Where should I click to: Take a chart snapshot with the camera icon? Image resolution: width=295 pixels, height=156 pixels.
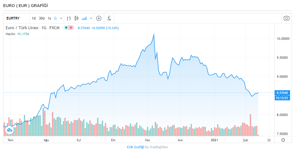(287, 18)
